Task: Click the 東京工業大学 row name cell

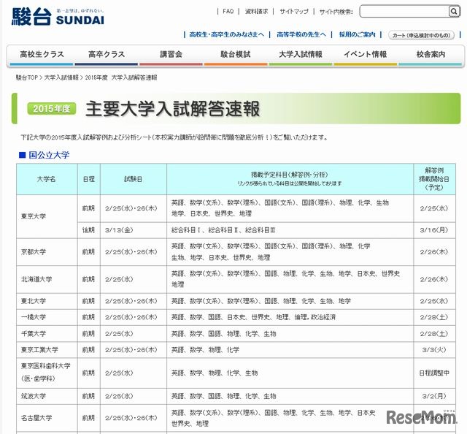Action: coord(47,350)
